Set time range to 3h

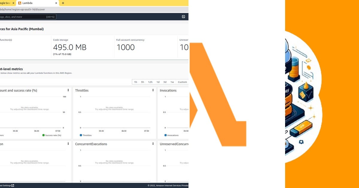point(142,82)
